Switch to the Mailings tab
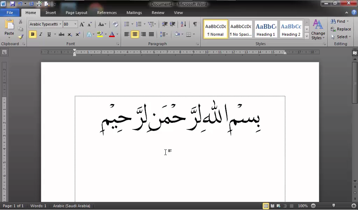Screen dimensions: 358x210 [134, 13]
